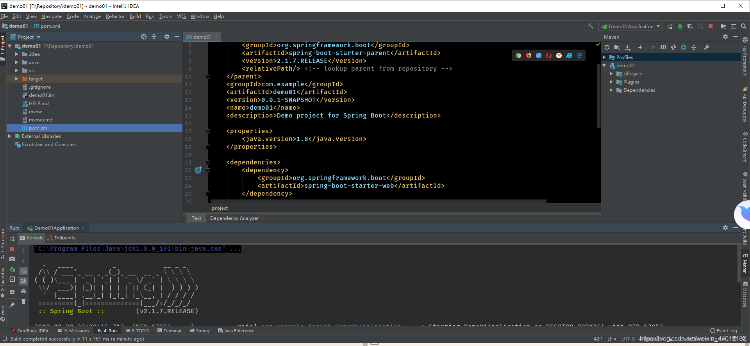
Task: Open the Build menu
Action: click(135, 16)
